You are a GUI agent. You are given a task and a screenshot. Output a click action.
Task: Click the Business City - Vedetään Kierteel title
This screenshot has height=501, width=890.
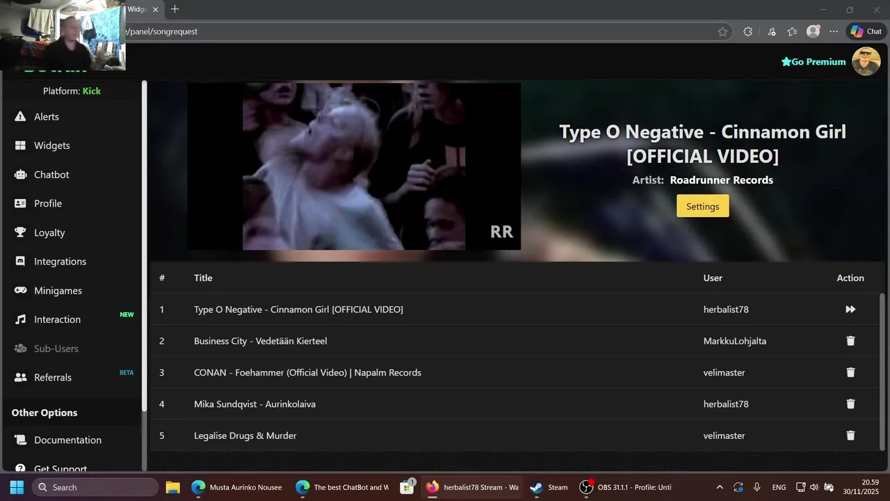coord(260,341)
